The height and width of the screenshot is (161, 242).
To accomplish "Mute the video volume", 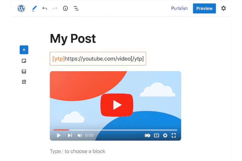I will pyautogui.click(x=80, y=135).
